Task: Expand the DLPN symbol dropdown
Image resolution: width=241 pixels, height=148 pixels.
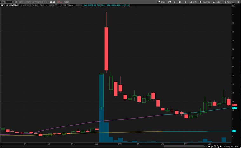Action: pyautogui.click(x=13, y=2)
